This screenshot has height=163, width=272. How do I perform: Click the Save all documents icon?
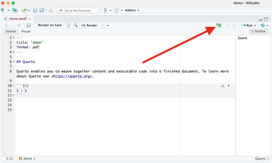pyautogui.click(x=42, y=10)
